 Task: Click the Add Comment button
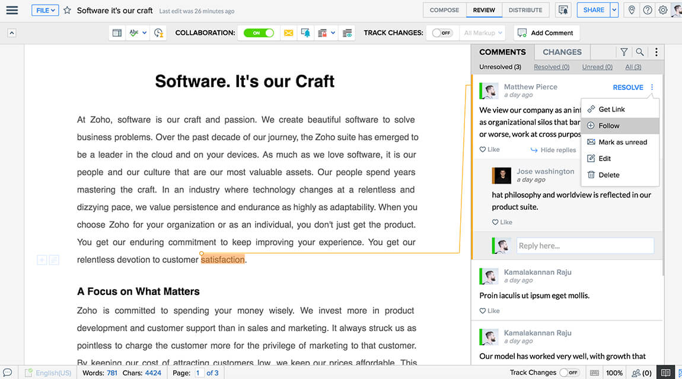(x=546, y=33)
